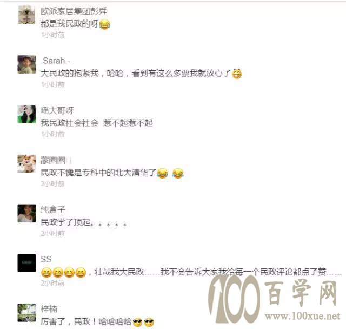Click 蒙圈圈 cat avatar
The image size is (346, 329).
(x=26, y=163)
